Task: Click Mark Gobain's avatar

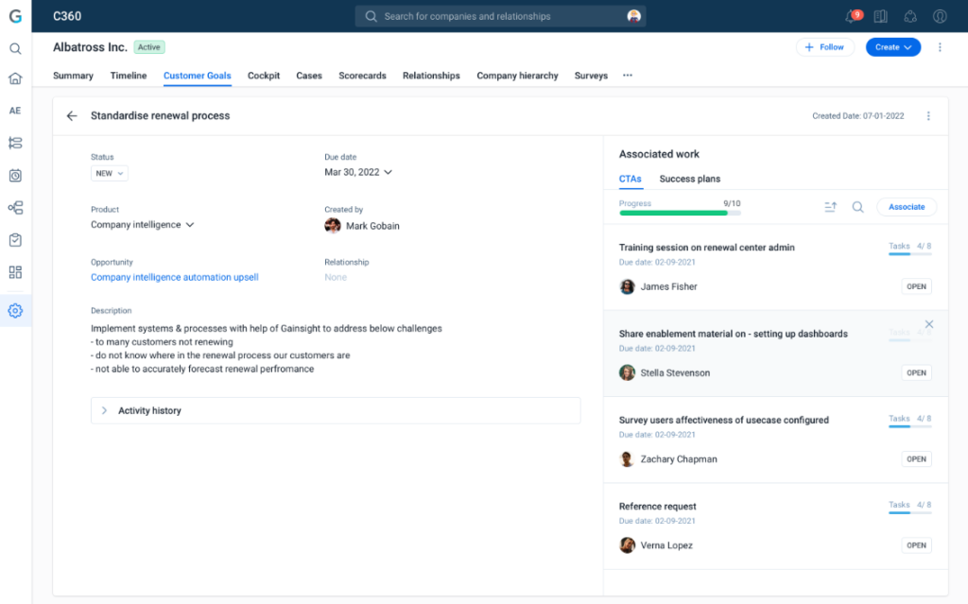Action: pos(333,226)
